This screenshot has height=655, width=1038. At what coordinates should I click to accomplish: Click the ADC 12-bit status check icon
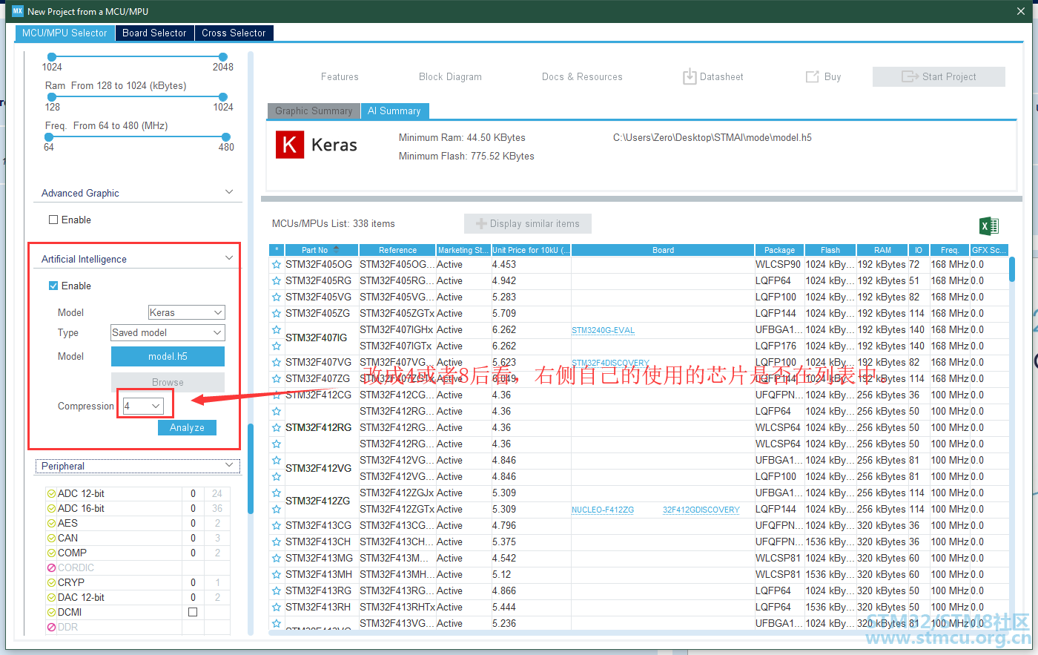(x=51, y=494)
